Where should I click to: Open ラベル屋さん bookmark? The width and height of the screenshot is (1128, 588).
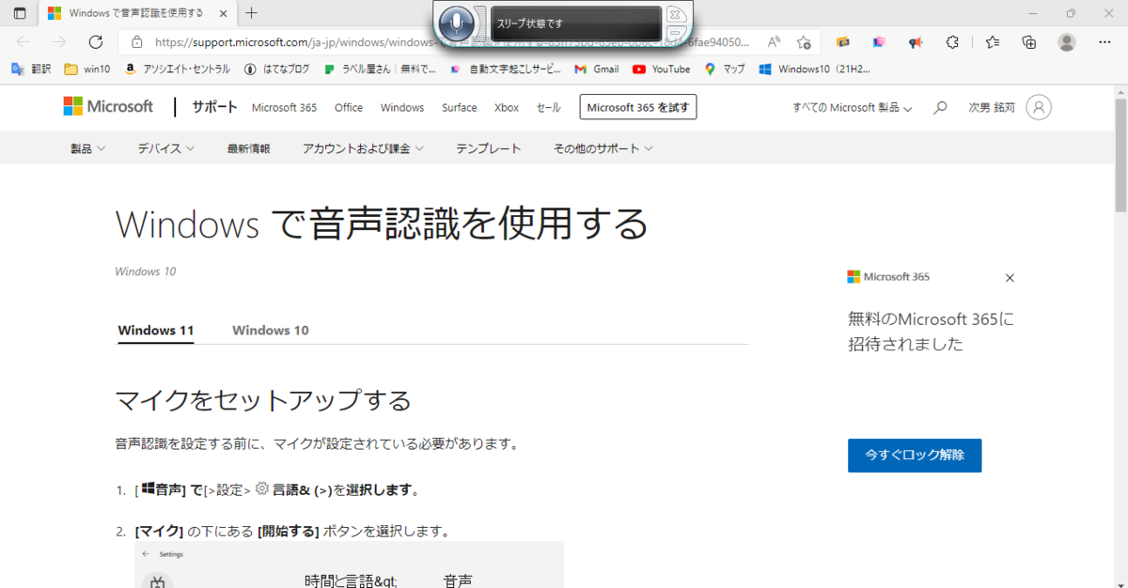tap(381, 69)
